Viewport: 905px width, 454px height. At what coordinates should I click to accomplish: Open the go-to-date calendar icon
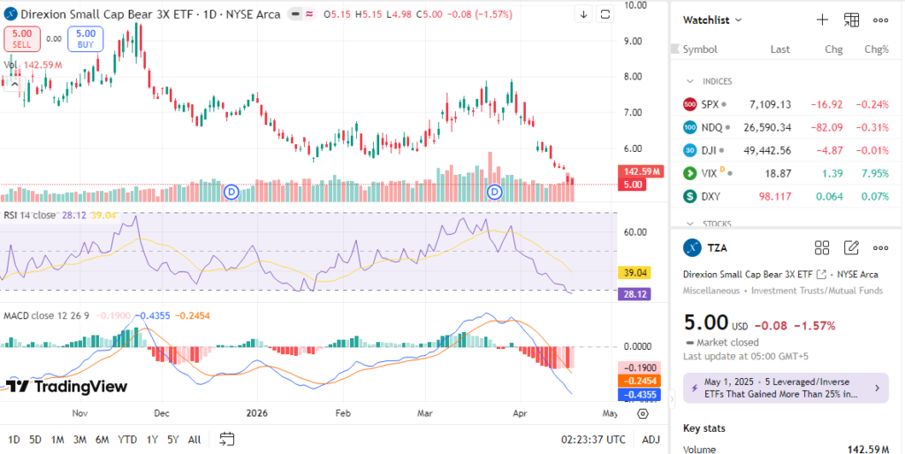227,439
